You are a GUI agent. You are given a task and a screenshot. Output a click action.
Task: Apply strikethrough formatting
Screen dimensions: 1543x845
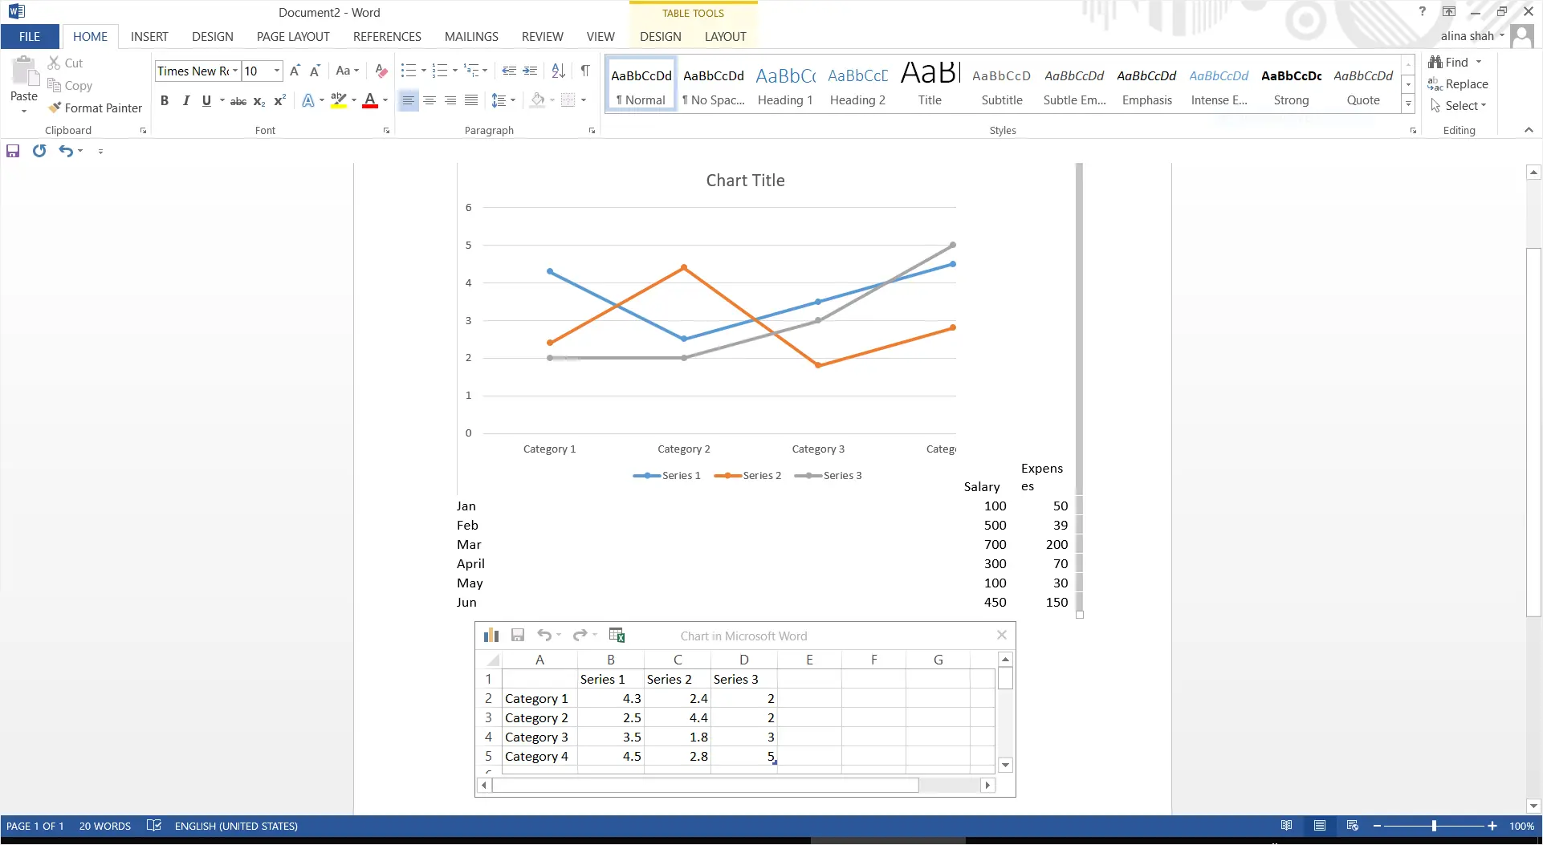[x=238, y=101]
